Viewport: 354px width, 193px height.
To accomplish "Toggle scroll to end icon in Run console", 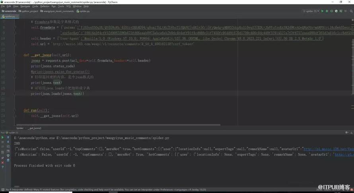I will (x=8, y=151).
